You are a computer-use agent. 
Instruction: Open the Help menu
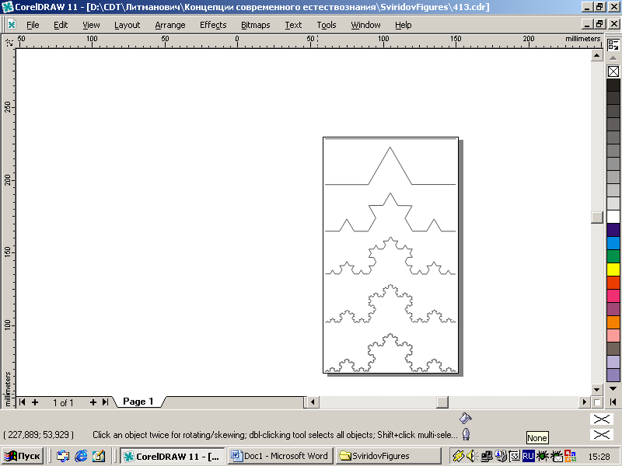pyautogui.click(x=403, y=25)
